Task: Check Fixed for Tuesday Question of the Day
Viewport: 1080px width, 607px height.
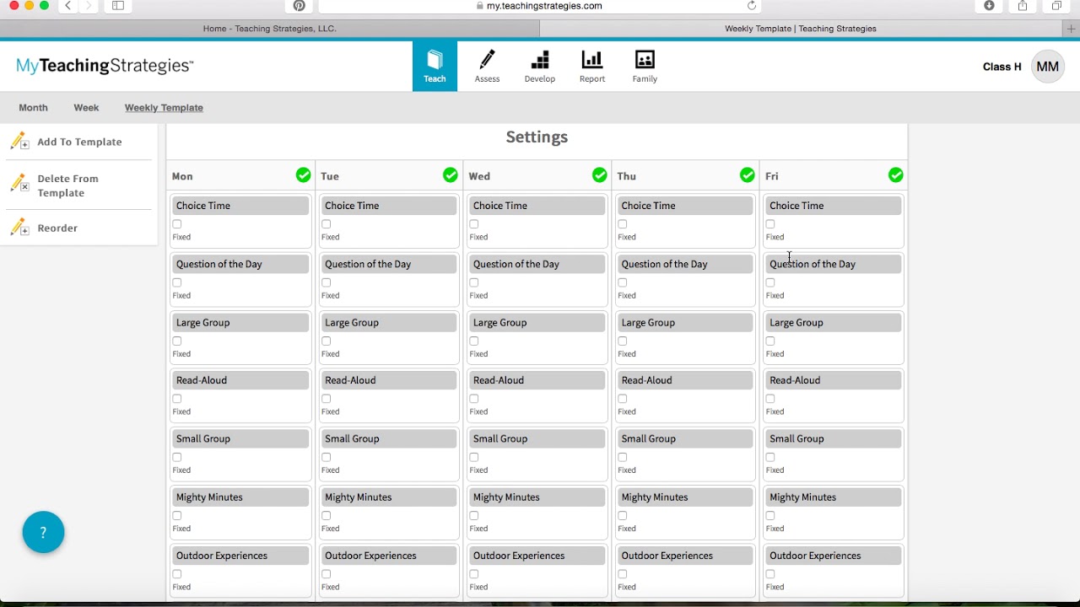Action: click(326, 282)
